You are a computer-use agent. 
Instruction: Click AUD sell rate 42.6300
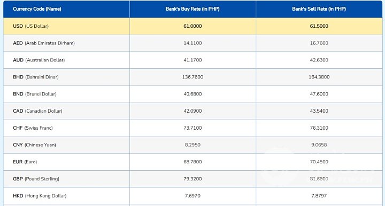[x=319, y=60]
